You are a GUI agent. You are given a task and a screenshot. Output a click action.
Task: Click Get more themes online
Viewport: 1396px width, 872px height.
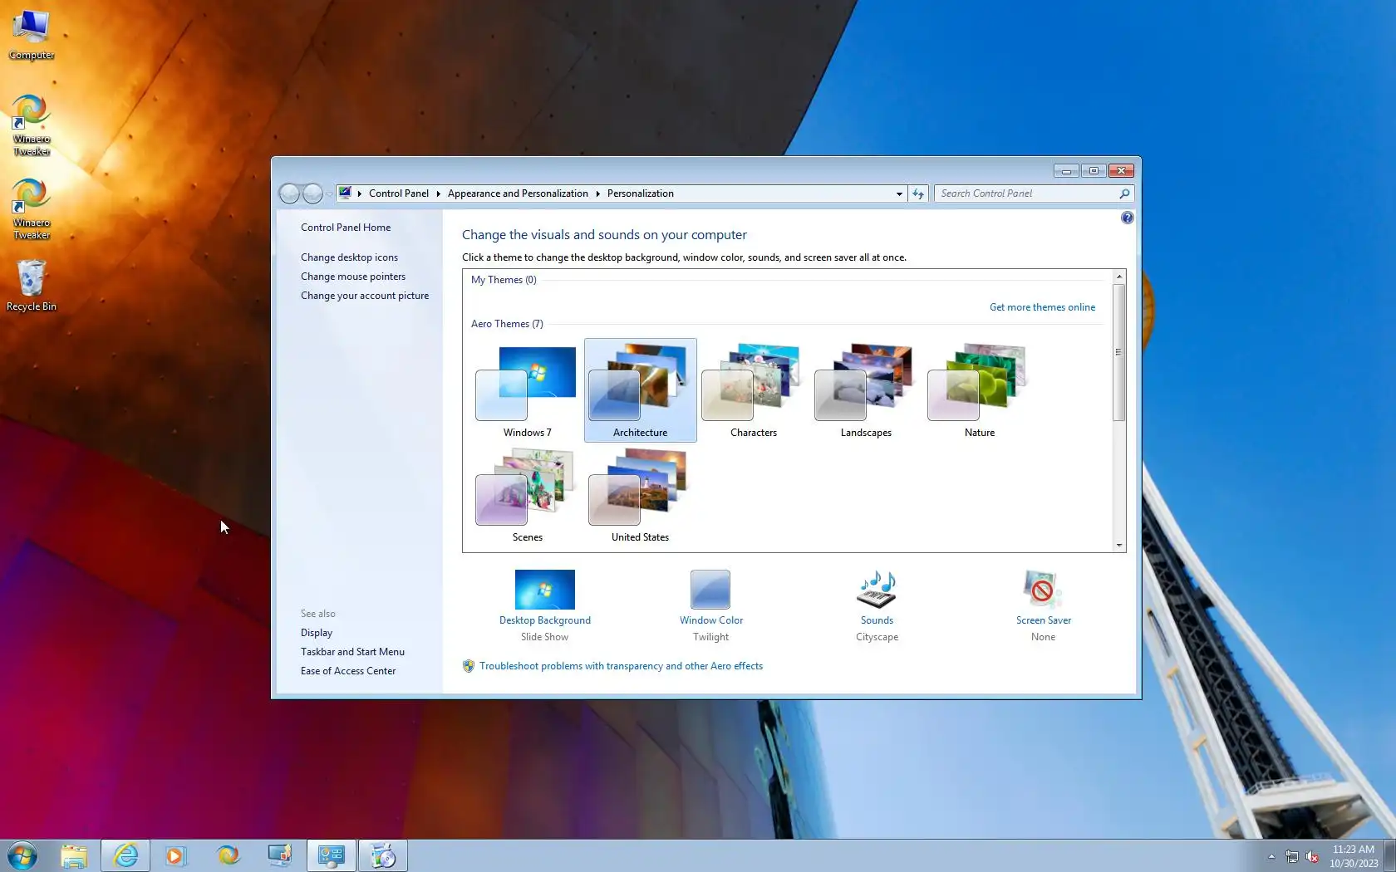(x=1042, y=307)
